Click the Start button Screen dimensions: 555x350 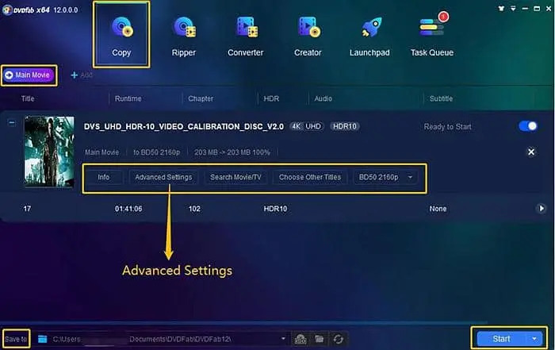501,339
